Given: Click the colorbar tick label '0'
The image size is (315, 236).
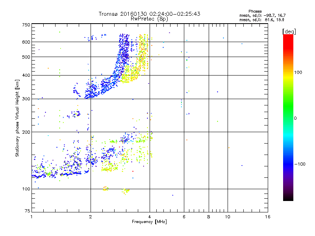Looking at the screenshot, I should pyautogui.click(x=295, y=118).
